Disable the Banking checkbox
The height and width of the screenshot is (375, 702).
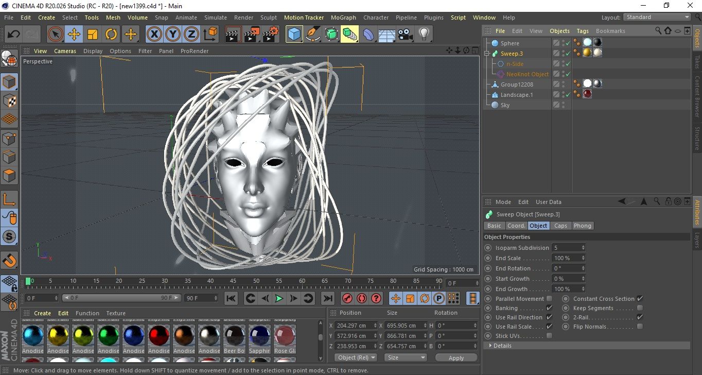[x=549, y=308]
